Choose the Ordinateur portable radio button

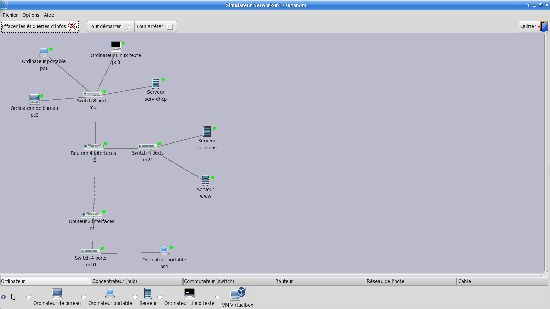click(84, 297)
